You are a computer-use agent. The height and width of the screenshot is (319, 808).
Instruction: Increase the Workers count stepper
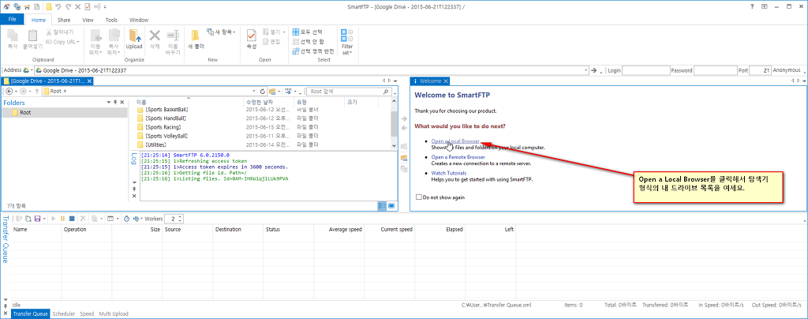(x=182, y=216)
